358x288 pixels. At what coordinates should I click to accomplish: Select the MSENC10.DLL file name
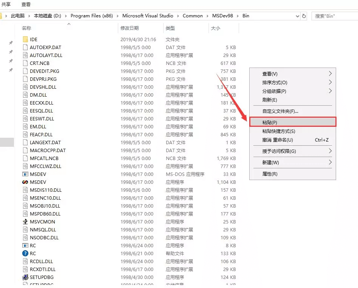click(45, 198)
